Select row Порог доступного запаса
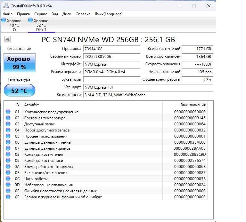Image resolution: width=246 pixels, height=222 pixels. tap(106, 130)
